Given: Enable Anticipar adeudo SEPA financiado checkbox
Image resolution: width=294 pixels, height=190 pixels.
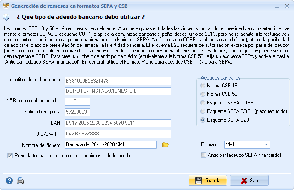Looking at the screenshot, I should 204,155.
